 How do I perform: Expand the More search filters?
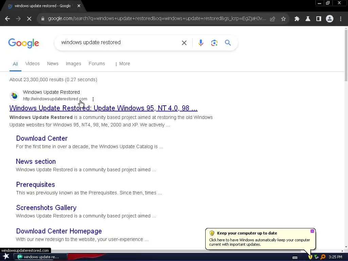[x=122, y=64]
